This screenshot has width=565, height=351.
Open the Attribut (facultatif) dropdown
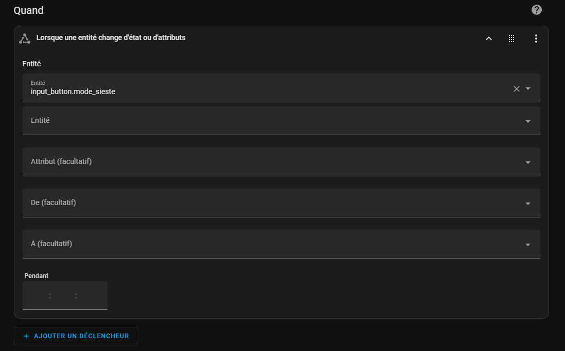(281, 162)
